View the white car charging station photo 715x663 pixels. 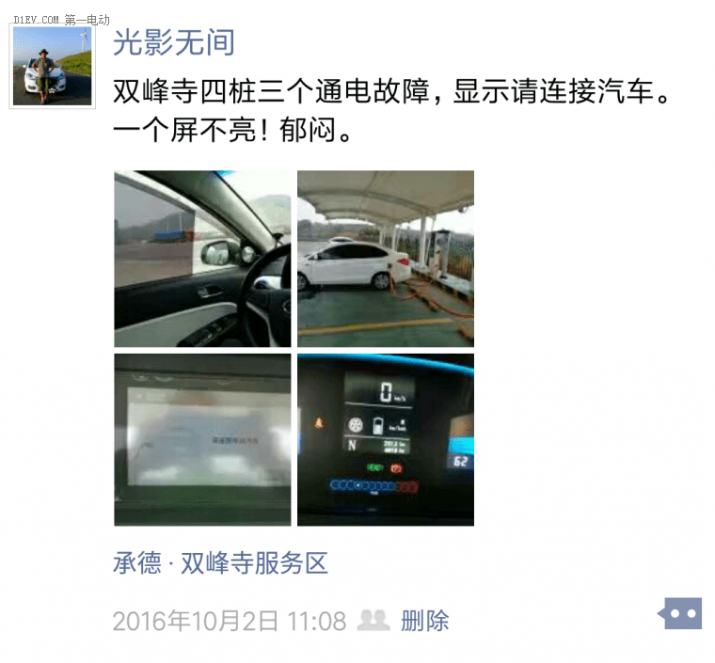[386, 259]
